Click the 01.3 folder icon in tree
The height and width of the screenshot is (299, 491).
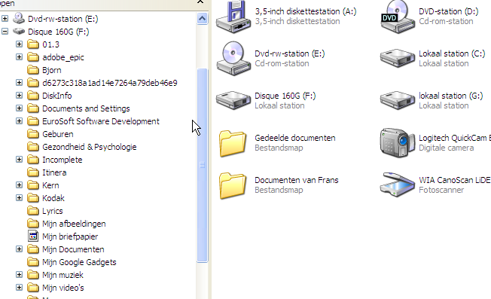tap(33, 44)
